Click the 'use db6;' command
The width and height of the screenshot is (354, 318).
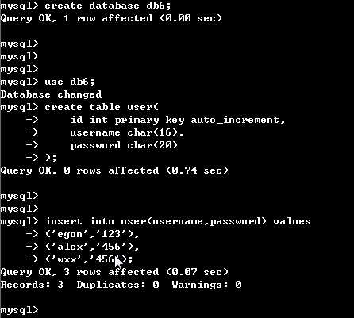[x=69, y=82]
